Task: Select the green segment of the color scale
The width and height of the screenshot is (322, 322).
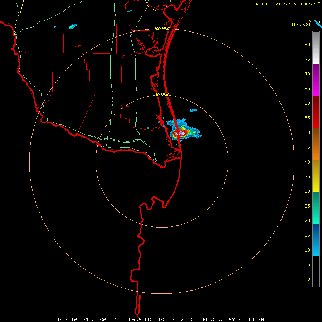Action: point(316,208)
